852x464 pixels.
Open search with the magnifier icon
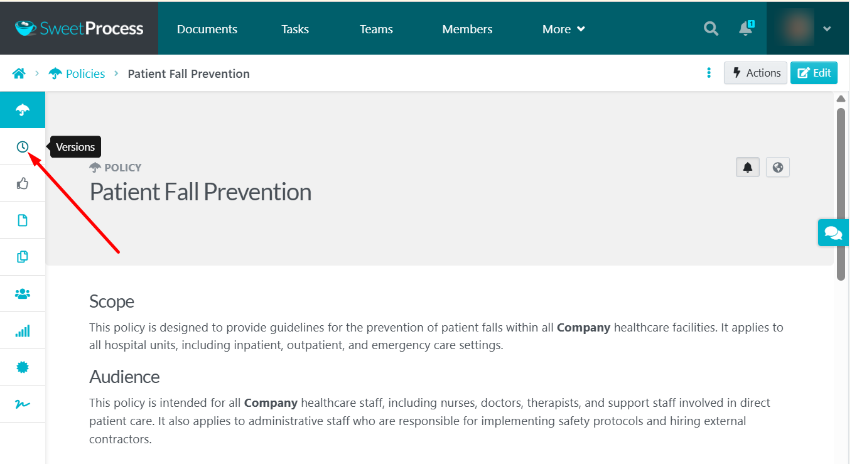pyautogui.click(x=711, y=29)
